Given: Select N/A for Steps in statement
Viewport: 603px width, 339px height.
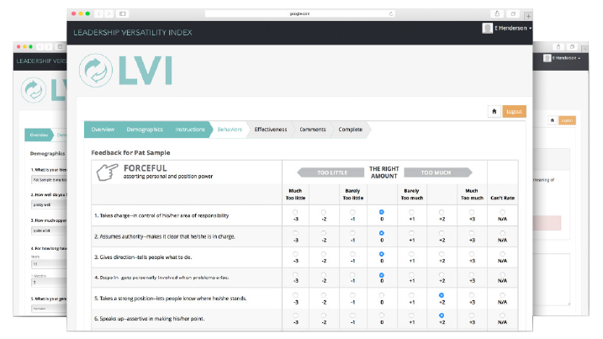Looking at the screenshot, I should coord(502,275).
